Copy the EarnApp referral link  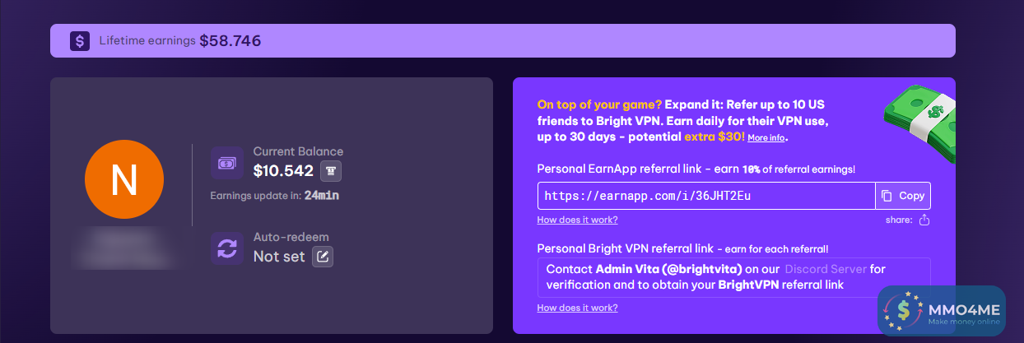pyautogui.click(x=903, y=196)
